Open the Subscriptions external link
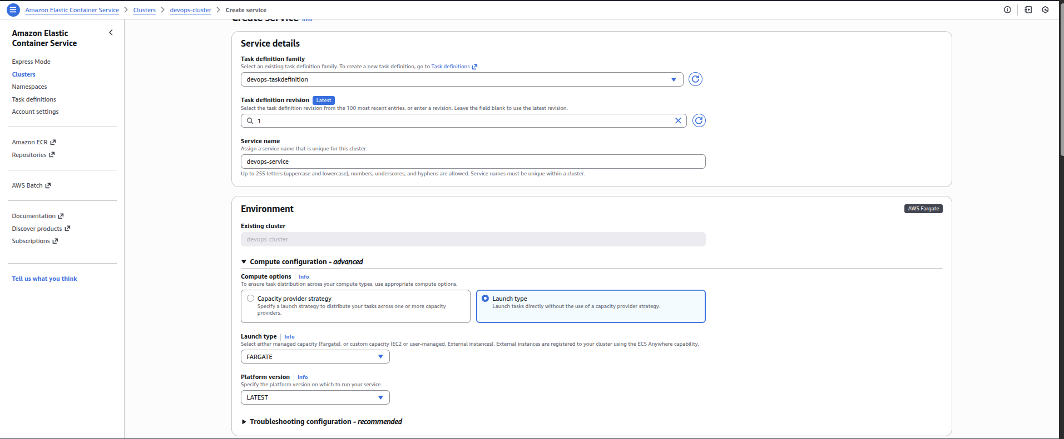Screen dimensions: 1064x439 coord(35,241)
